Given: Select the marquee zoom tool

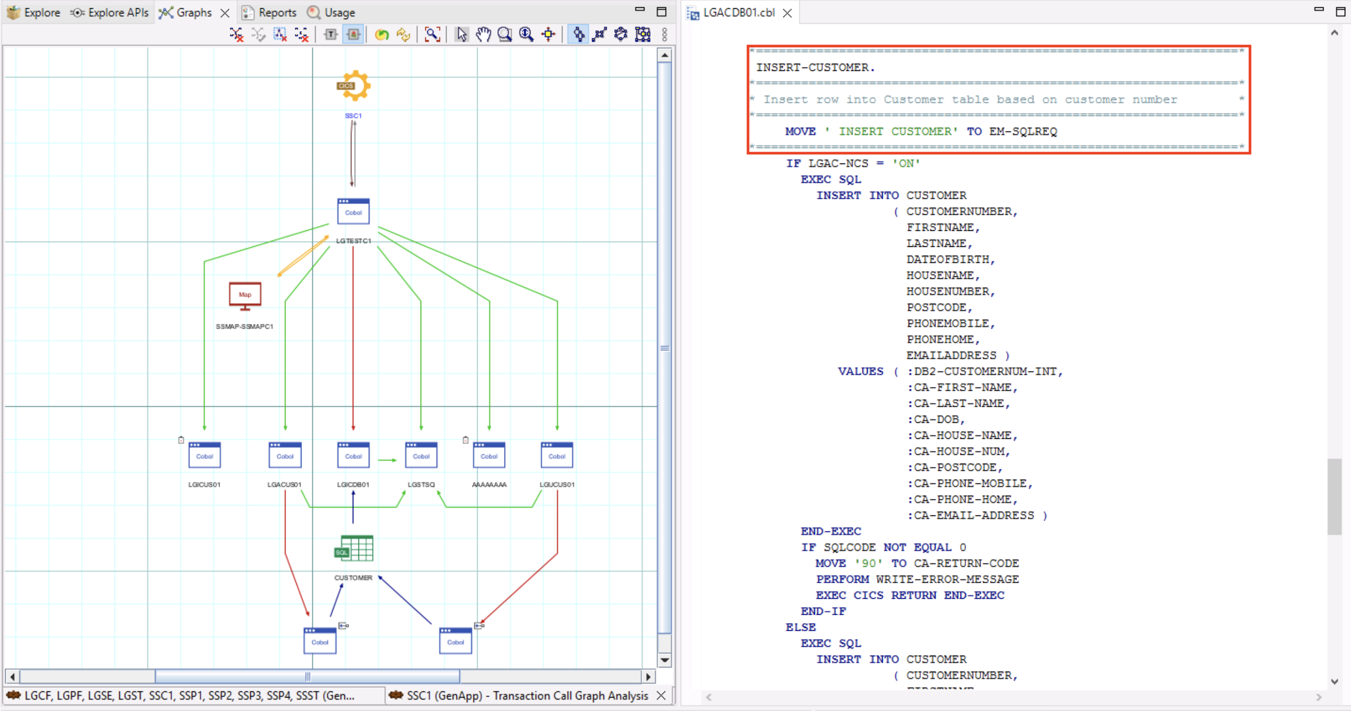Looking at the screenshot, I should tap(505, 35).
